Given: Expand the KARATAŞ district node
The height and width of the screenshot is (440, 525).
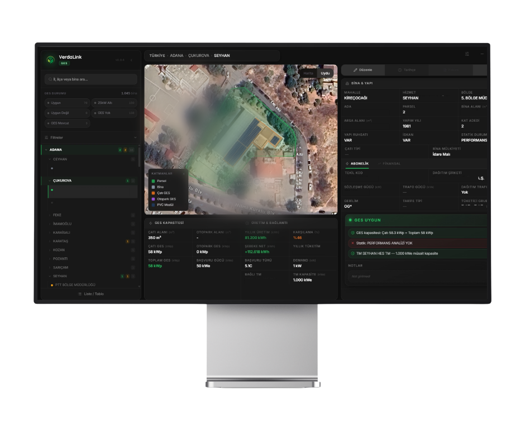Looking at the screenshot, I should [50, 241].
